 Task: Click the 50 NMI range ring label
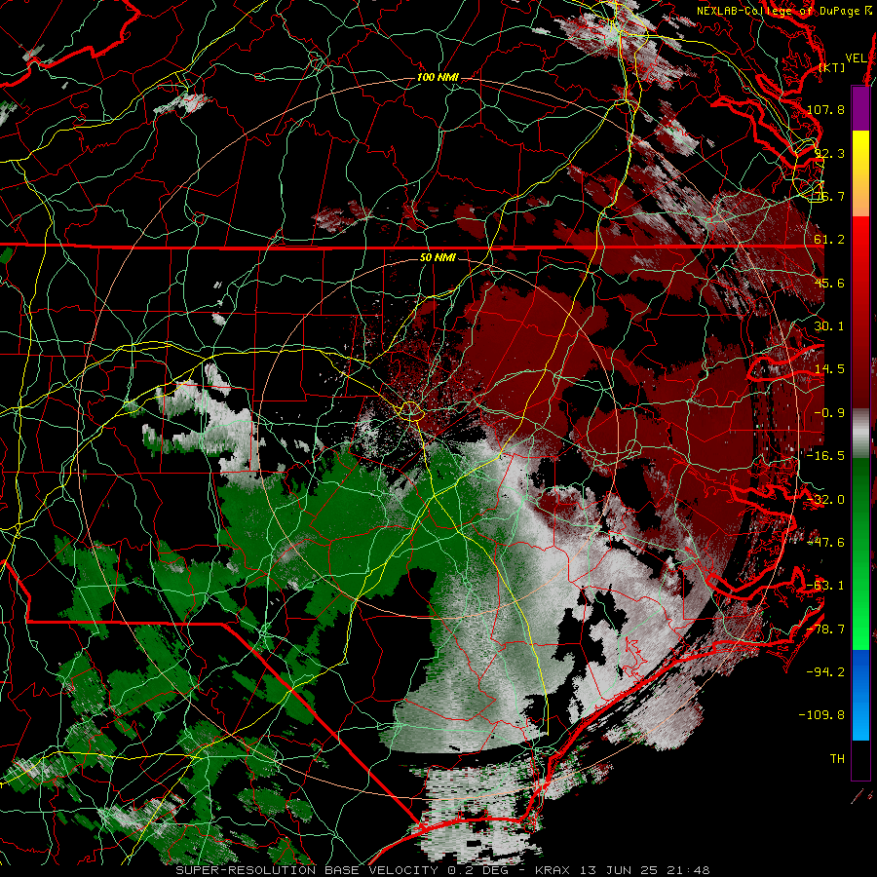click(x=438, y=257)
